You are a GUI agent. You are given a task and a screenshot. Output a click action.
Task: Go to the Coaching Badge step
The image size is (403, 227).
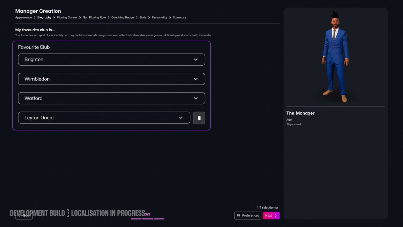tap(123, 17)
